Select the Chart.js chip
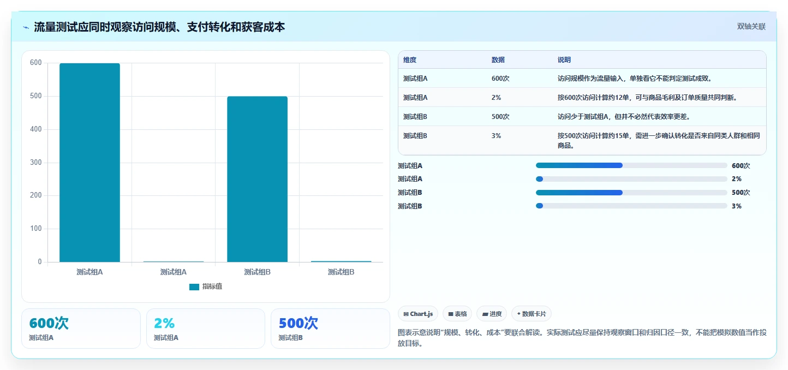The width and height of the screenshot is (788, 370). [x=418, y=314]
